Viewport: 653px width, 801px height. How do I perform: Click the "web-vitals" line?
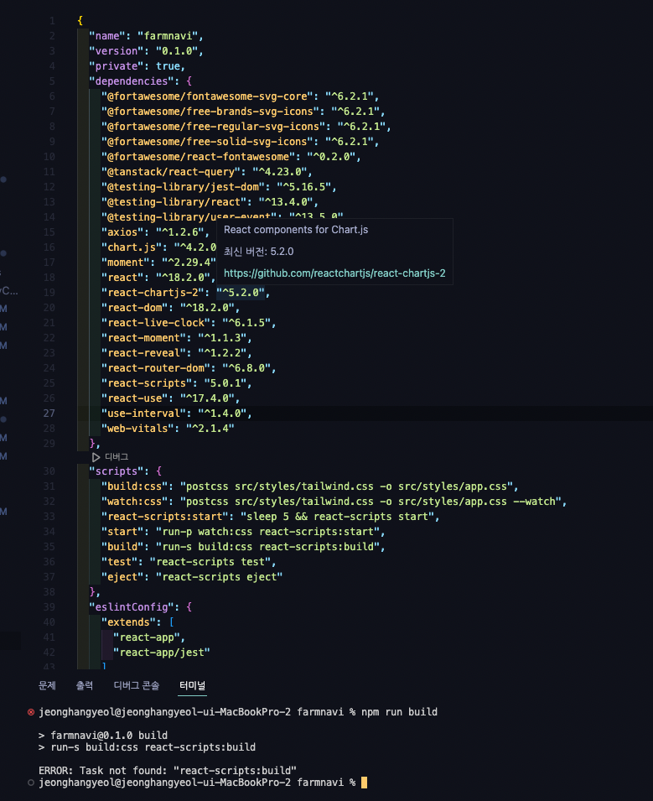pyautogui.click(x=168, y=429)
